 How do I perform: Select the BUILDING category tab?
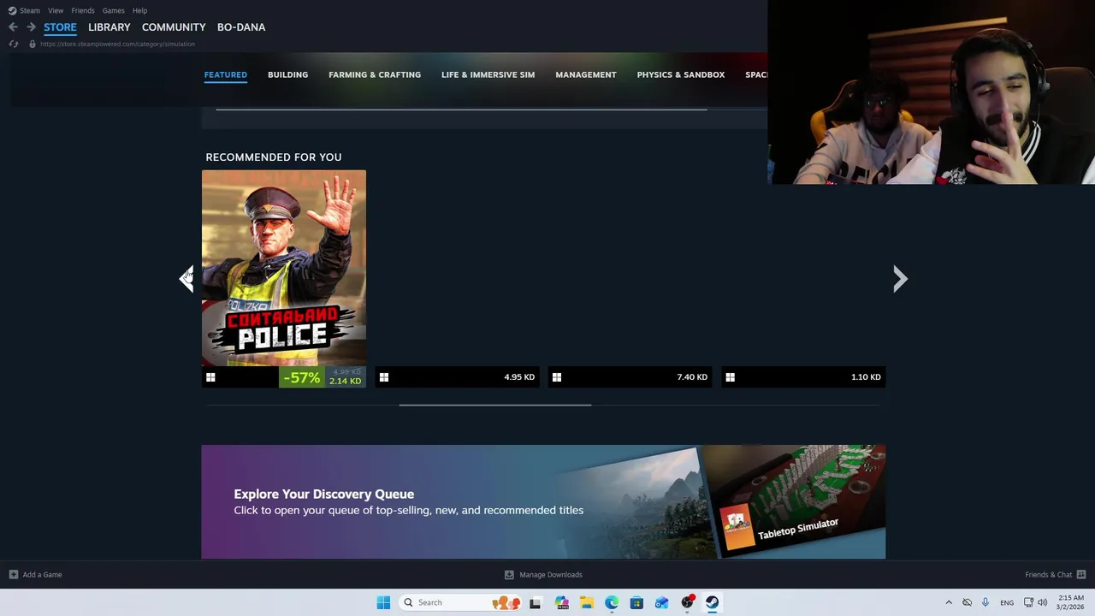(x=287, y=74)
